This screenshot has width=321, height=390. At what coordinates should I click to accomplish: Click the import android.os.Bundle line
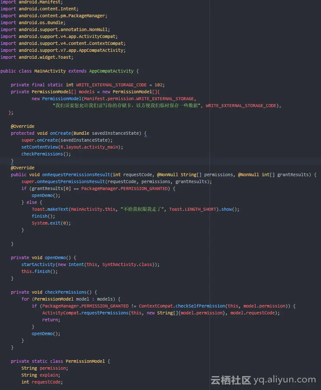tap(33, 22)
